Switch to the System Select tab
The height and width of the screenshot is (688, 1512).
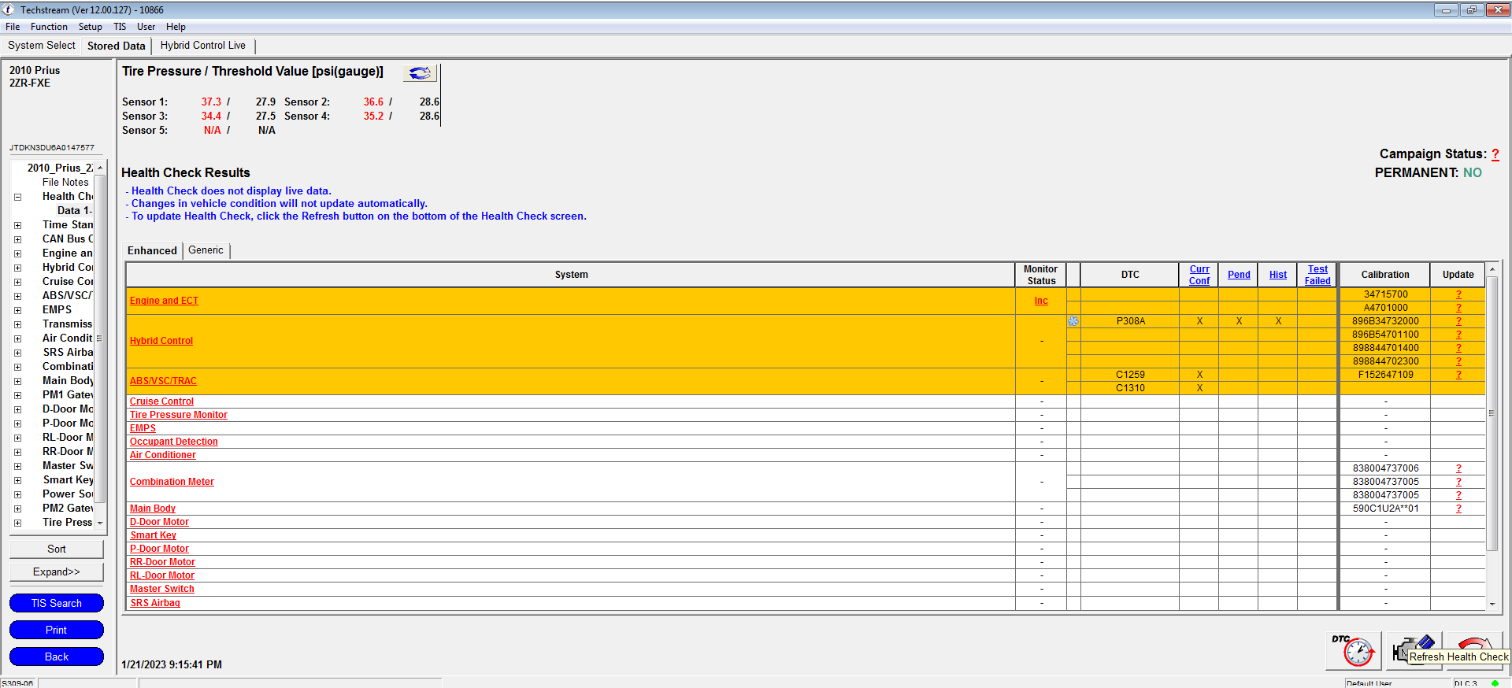point(42,46)
